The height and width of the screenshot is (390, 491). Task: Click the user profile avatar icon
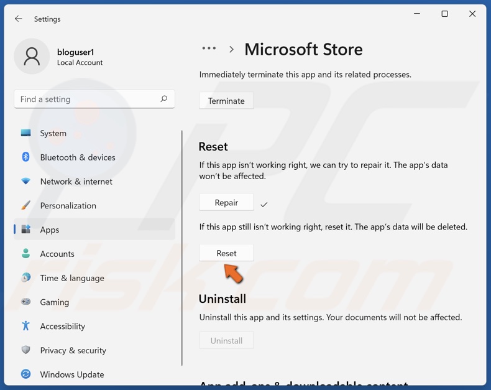pyautogui.click(x=32, y=57)
